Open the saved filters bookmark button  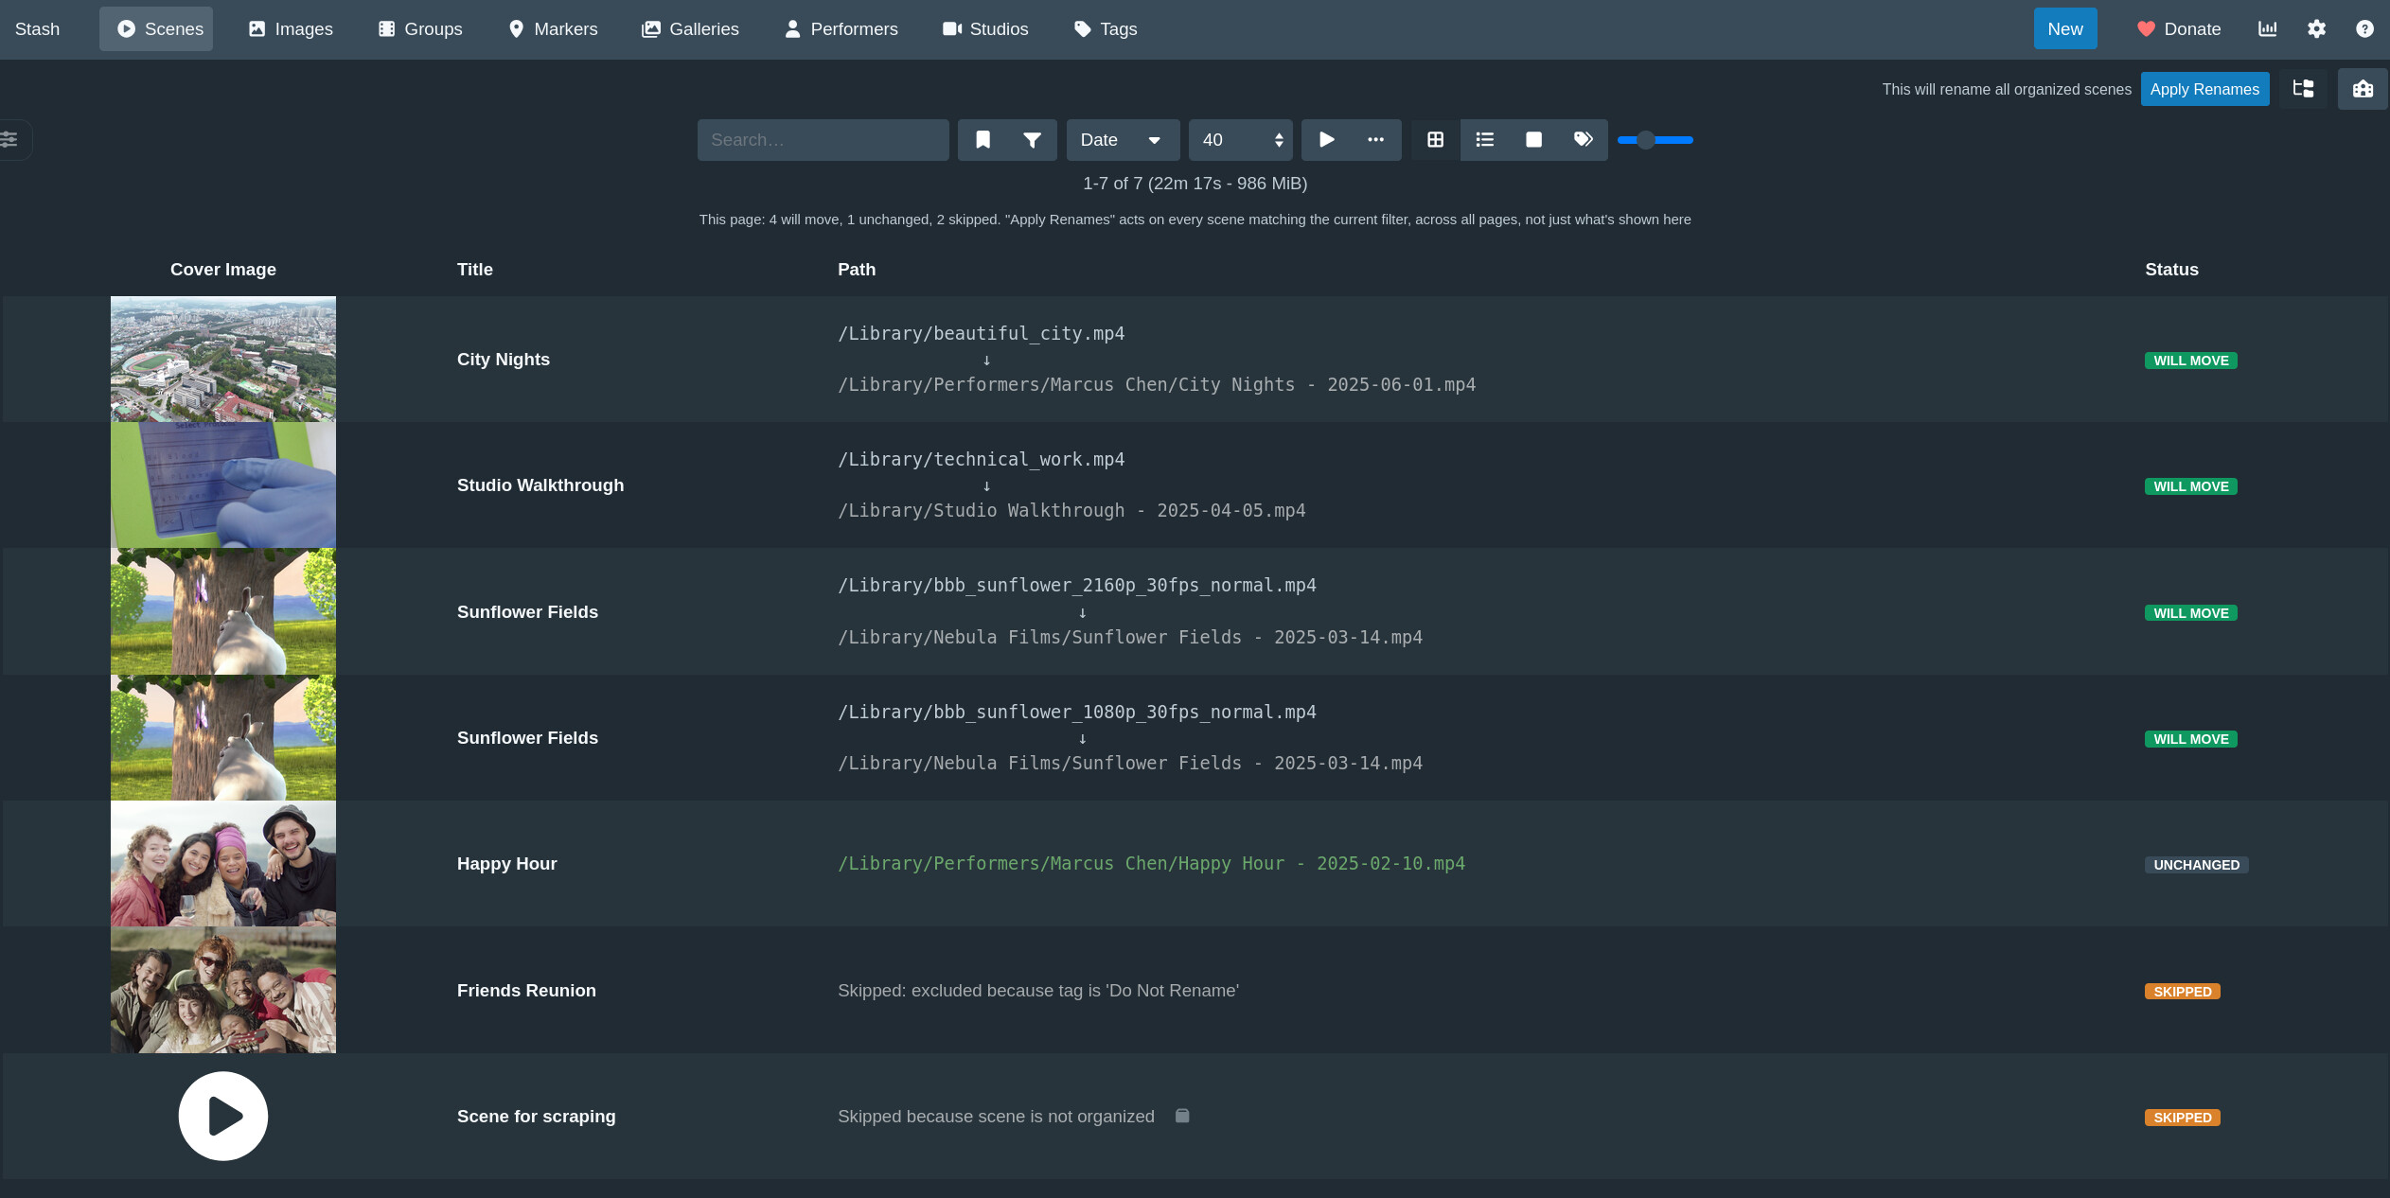click(983, 140)
